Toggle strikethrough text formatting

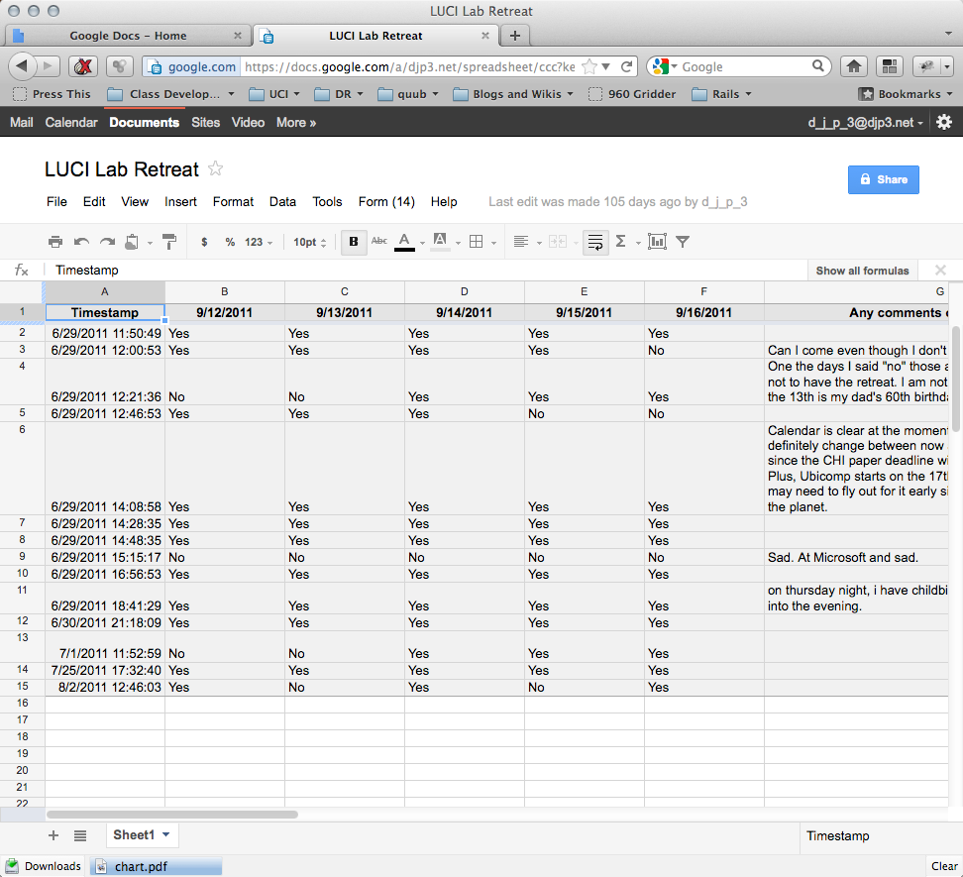pyautogui.click(x=378, y=242)
